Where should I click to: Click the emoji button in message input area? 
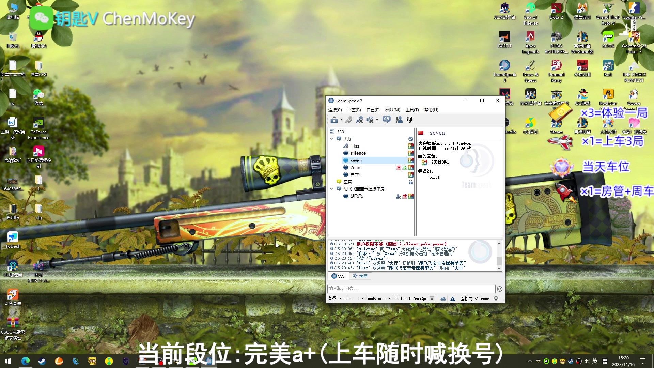(499, 289)
